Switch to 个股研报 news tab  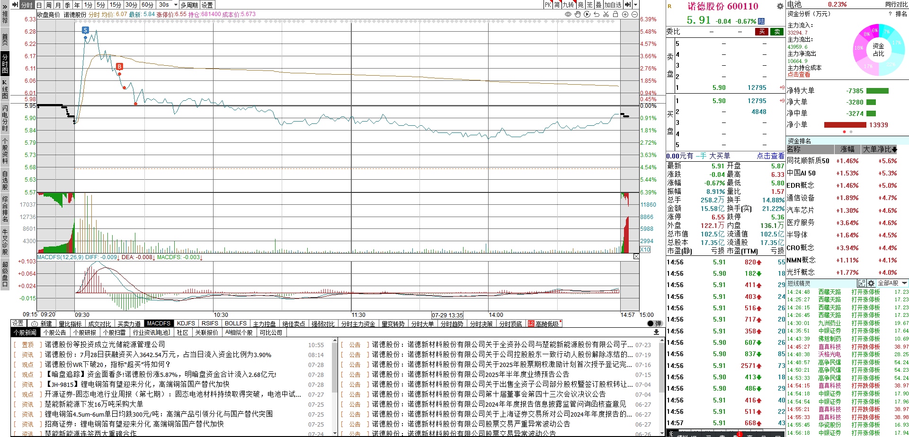pos(85,332)
